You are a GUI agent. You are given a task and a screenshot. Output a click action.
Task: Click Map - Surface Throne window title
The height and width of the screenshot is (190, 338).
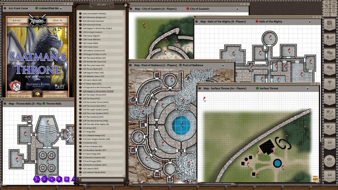[224, 88]
